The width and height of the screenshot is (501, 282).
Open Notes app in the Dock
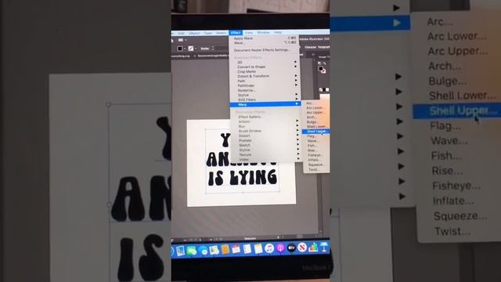tap(258, 248)
